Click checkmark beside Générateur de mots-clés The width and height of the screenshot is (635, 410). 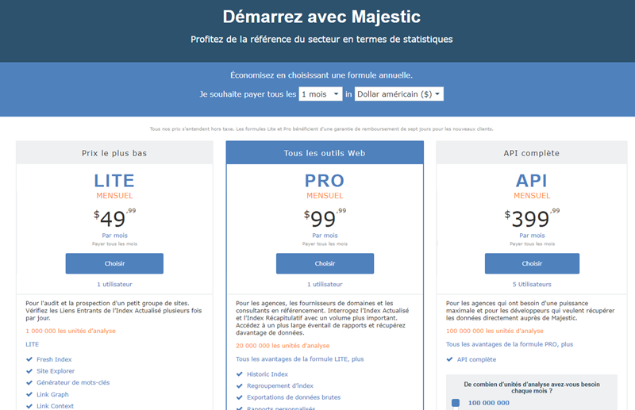[x=29, y=382]
